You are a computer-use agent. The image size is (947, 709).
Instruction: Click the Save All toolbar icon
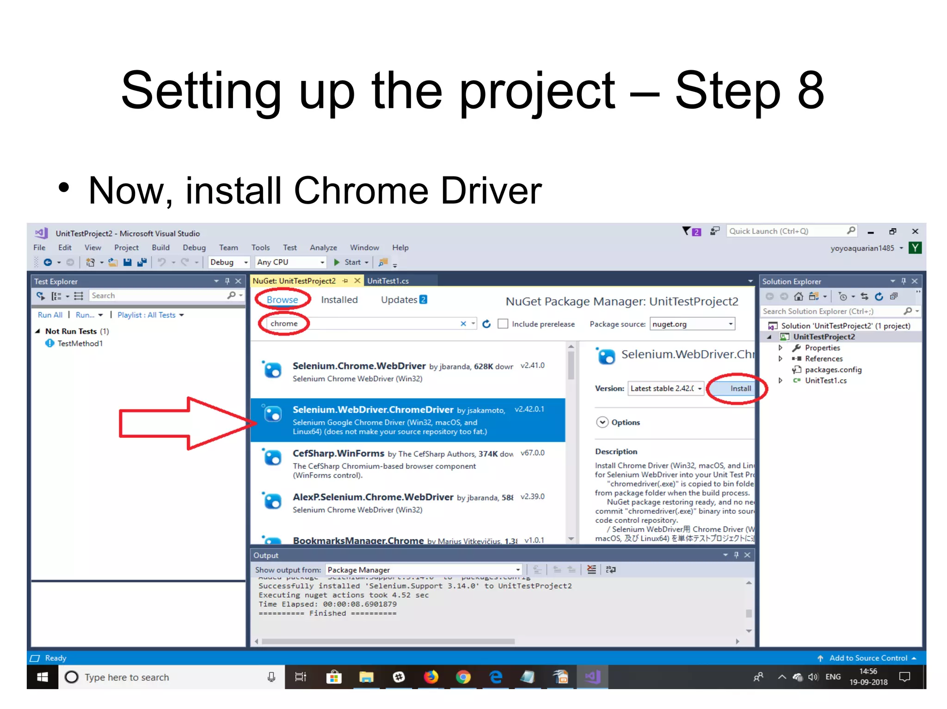[142, 262]
